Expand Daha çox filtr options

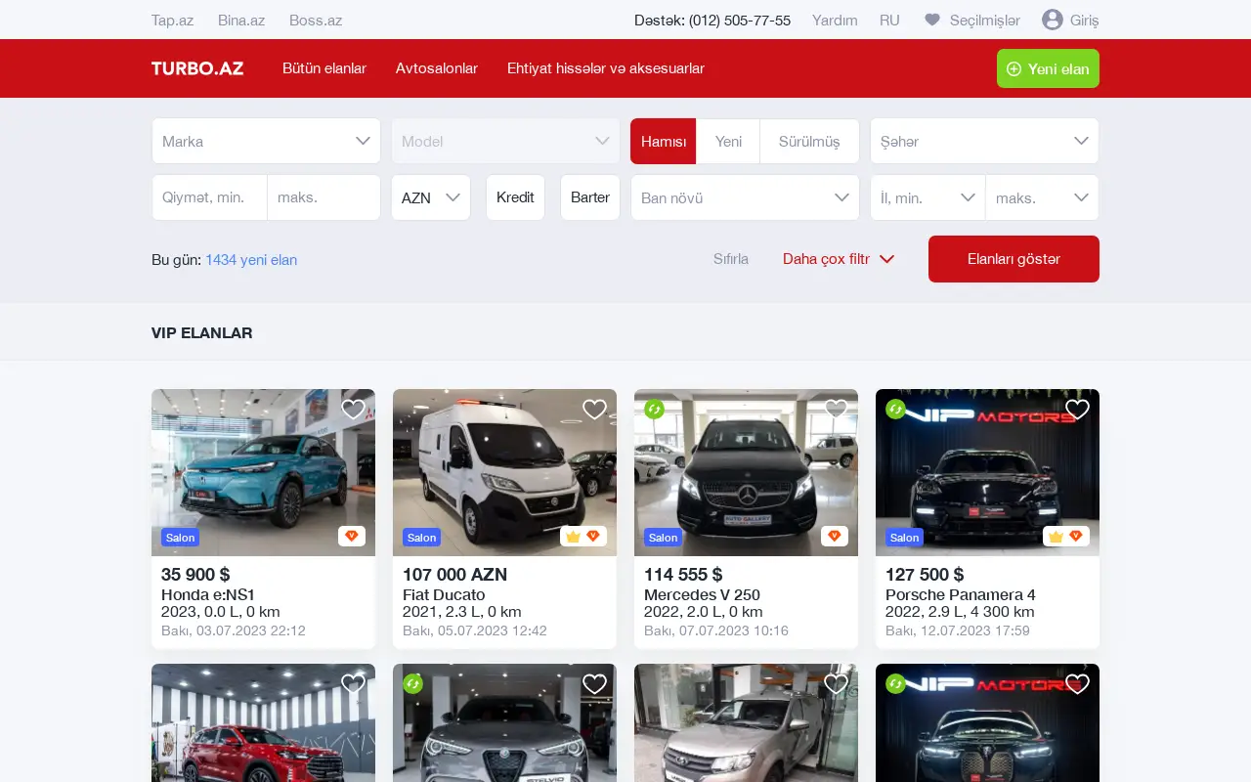coord(839,259)
